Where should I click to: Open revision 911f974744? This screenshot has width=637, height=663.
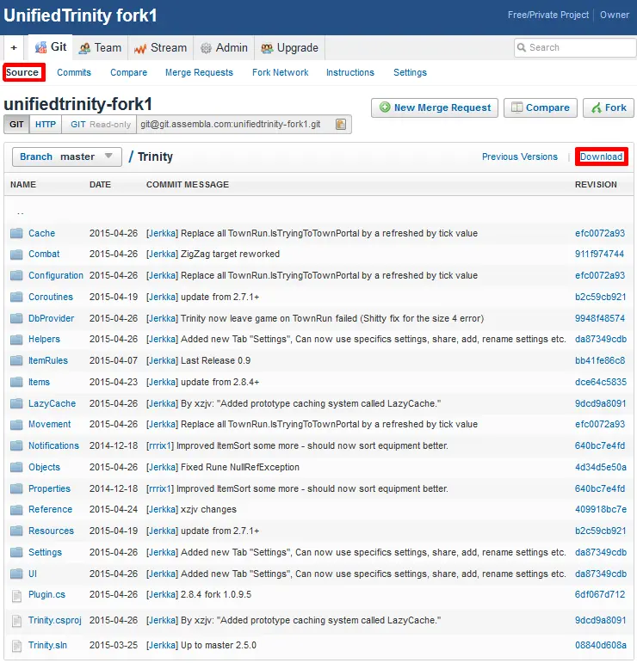(599, 255)
